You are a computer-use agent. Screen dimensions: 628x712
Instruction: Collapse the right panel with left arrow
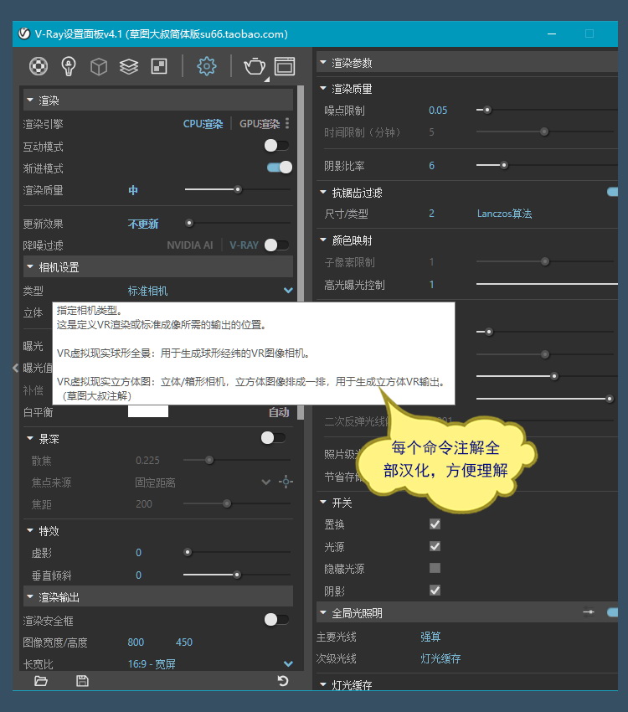click(15, 368)
